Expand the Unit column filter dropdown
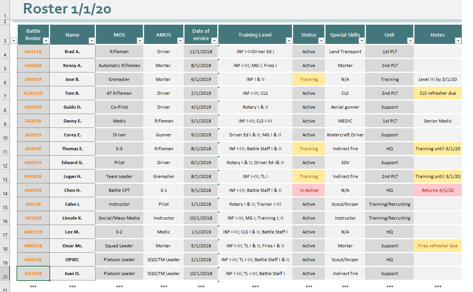Image resolution: width=473 pixels, height=292 pixels. (410, 41)
